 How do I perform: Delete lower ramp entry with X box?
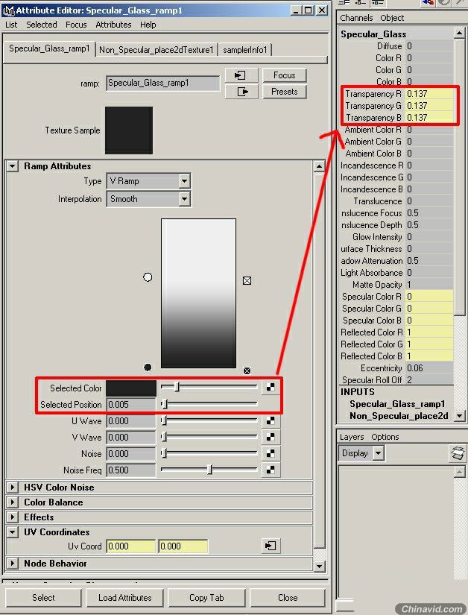point(247,370)
